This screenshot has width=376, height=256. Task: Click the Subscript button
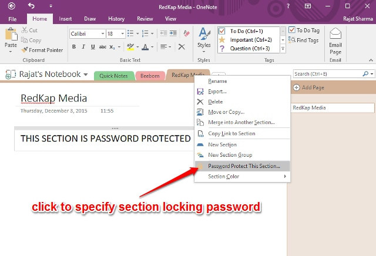click(112, 47)
